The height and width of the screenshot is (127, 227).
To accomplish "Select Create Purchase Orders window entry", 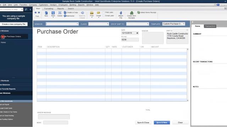I will (14, 37).
